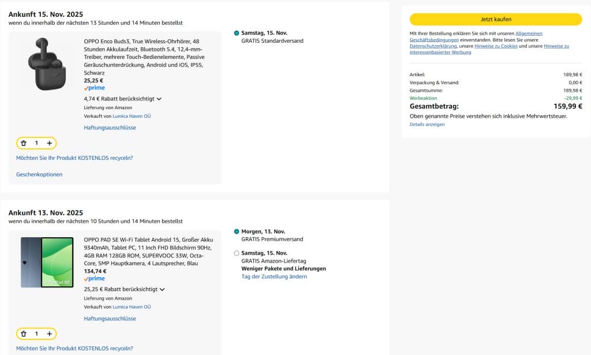Click seller Lumica Haven OÜ for the tablet

tap(132, 307)
